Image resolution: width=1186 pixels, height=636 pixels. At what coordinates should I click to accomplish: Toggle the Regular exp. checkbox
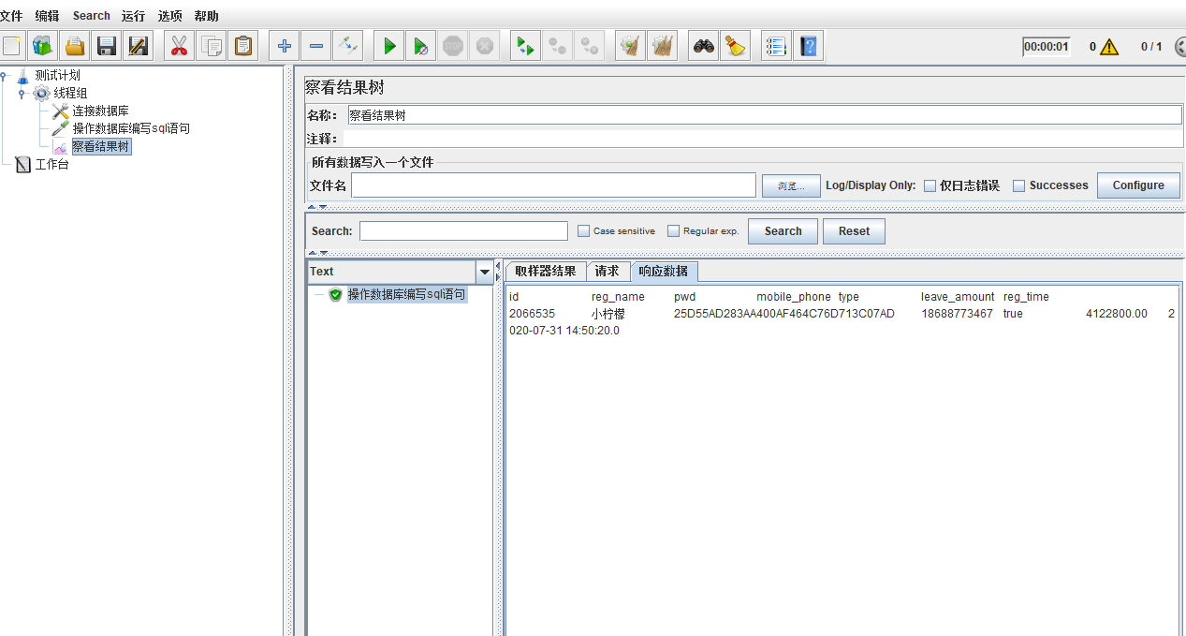coord(673,231)
